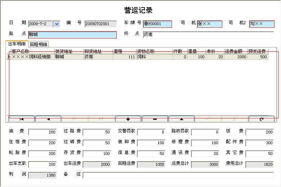Viewport: 281px width, 187px height.
Task: Refresh the data with the refresh button
Action: pyautogui.click(x=261, y=119)
